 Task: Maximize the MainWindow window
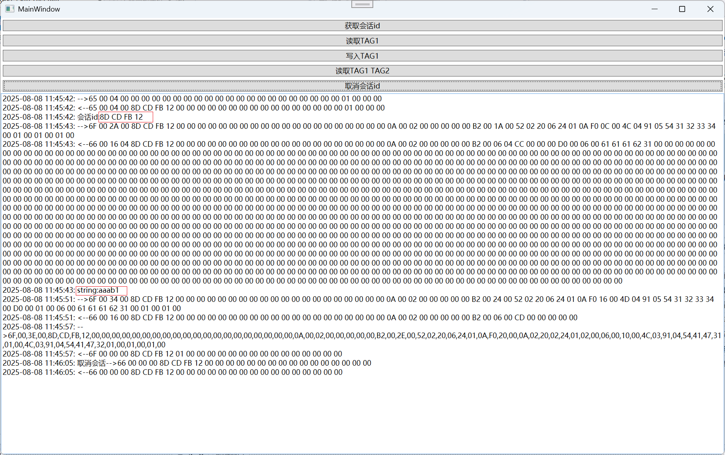point(682,9)
